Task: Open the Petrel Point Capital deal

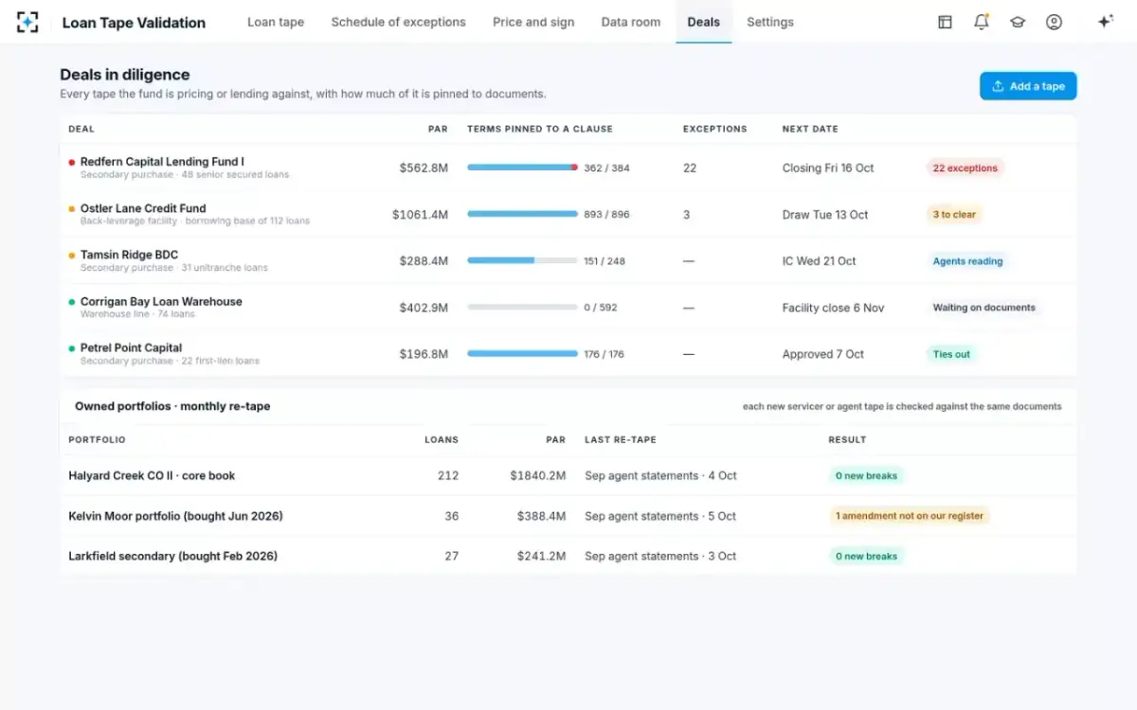Action: point(131,347)
